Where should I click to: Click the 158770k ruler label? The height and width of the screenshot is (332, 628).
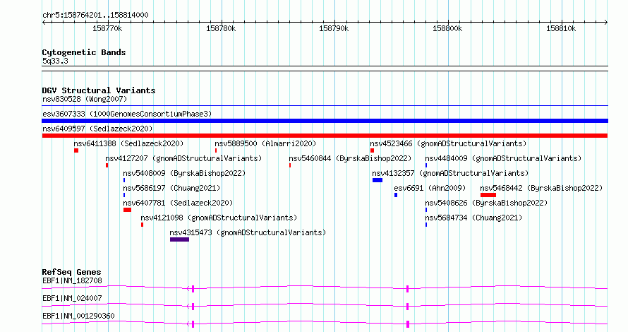coord(107,28)
